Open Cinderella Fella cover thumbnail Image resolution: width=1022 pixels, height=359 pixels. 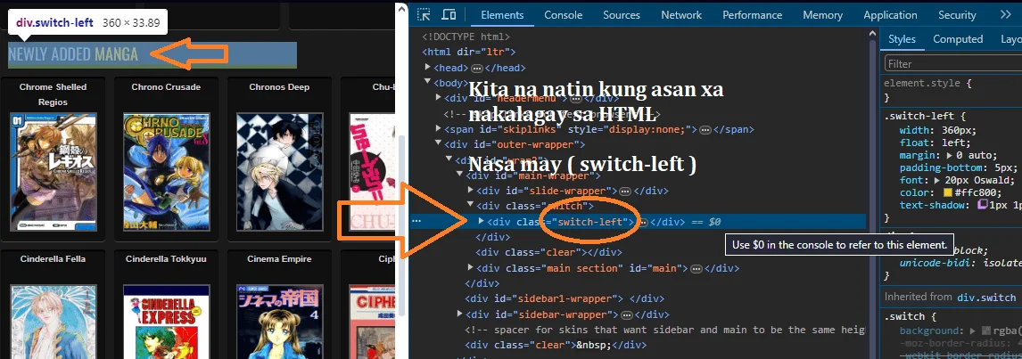tap(53, 322)
